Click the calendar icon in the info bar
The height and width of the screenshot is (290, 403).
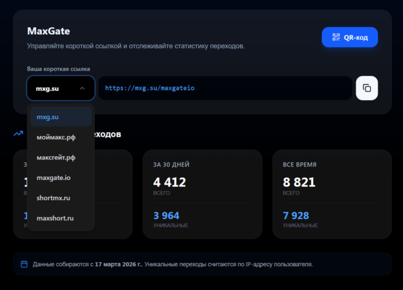pyautogui.click(x=24, y=264)
